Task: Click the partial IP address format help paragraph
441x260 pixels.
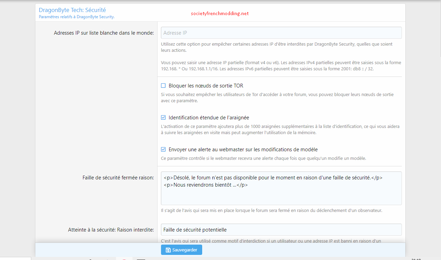Action: pos(281,66)
